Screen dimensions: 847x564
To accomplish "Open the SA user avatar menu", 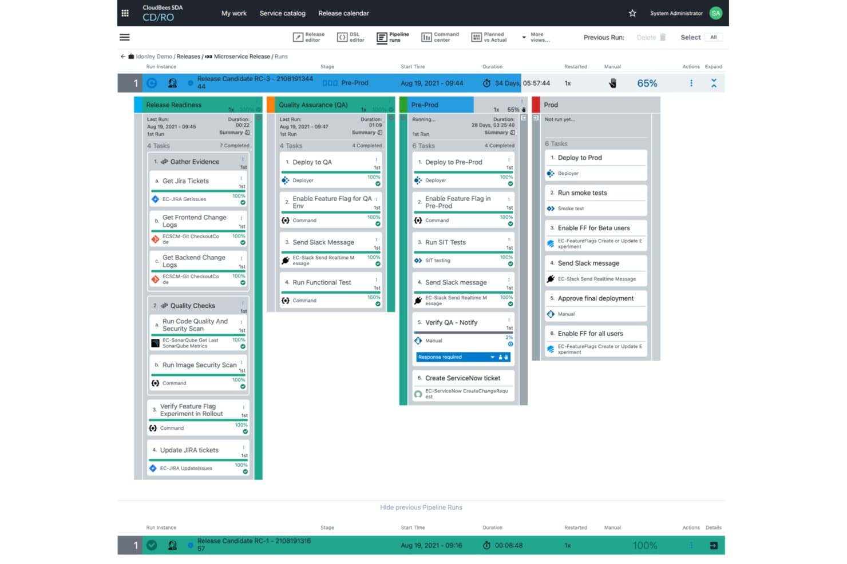I will click(x=715, y=13).
